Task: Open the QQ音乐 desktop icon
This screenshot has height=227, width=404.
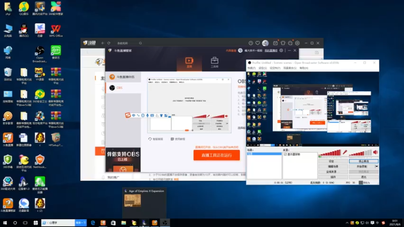Action: 24,9
